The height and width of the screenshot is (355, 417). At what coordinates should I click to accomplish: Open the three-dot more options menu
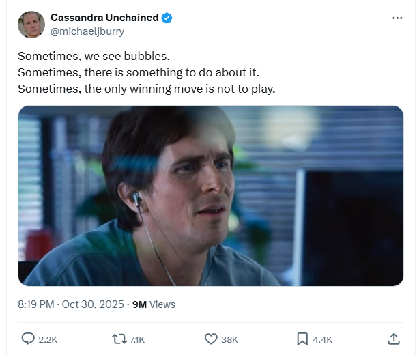click(397, 18)
